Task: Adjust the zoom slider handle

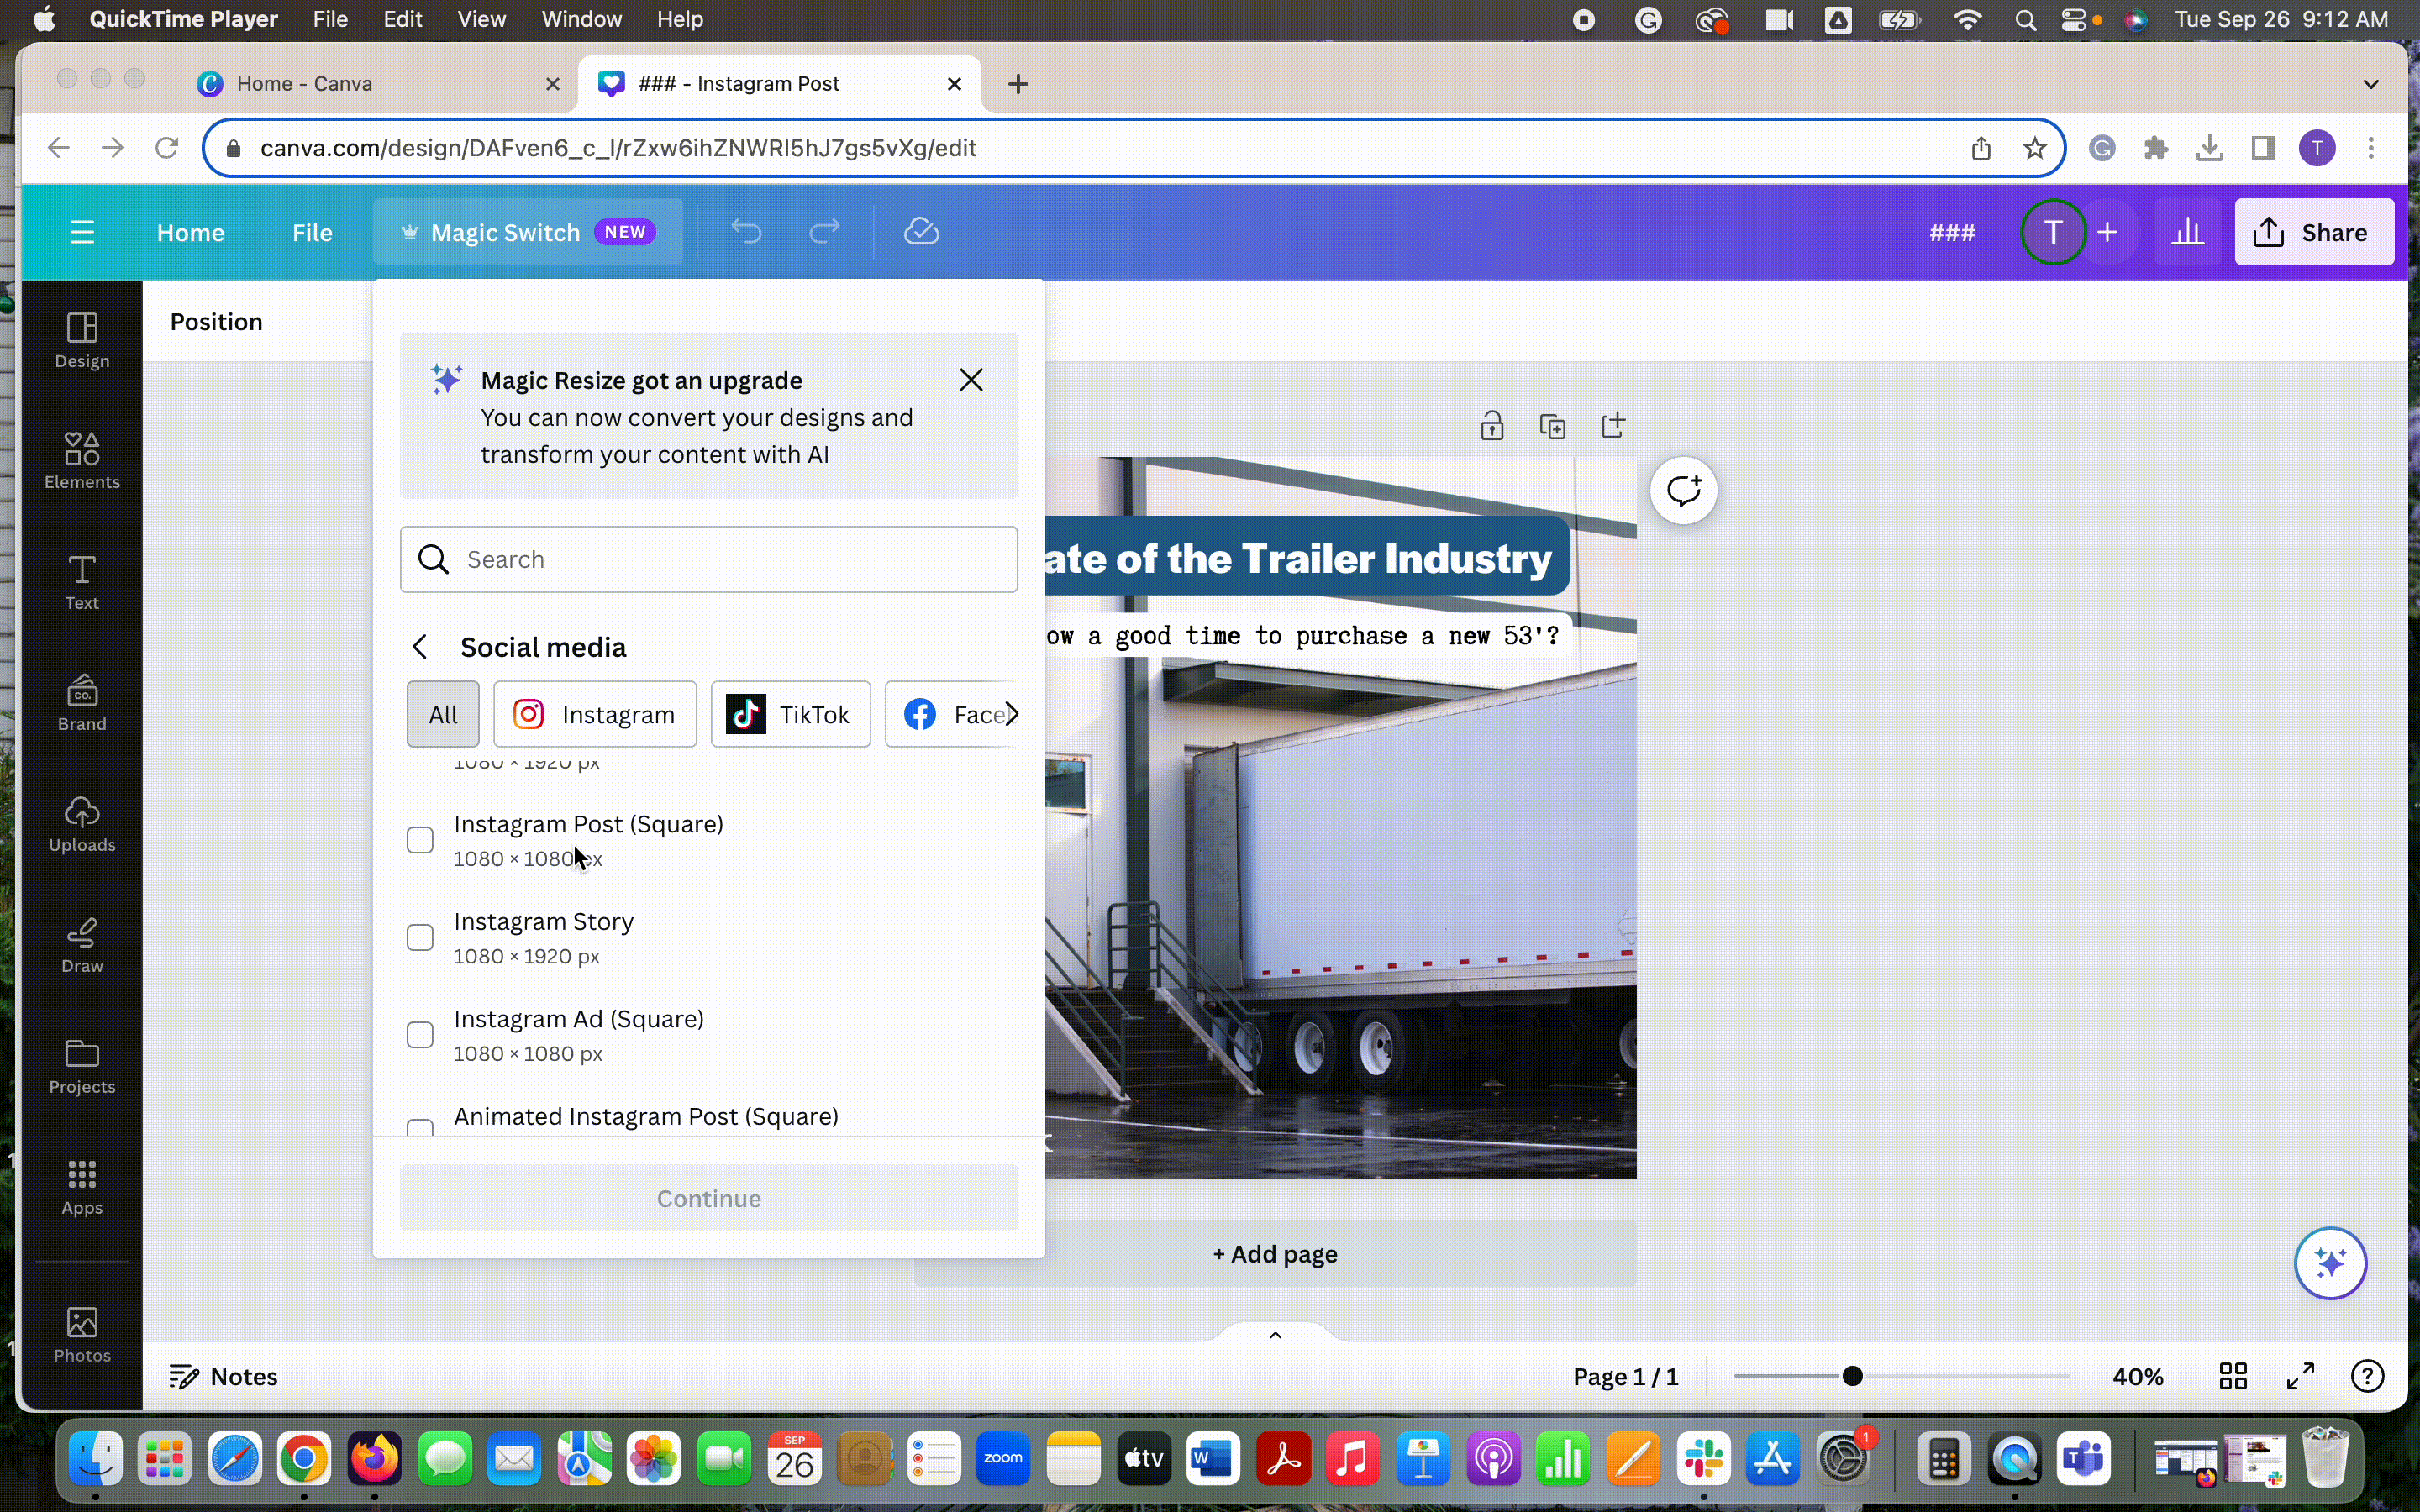Action: 1853,1377
